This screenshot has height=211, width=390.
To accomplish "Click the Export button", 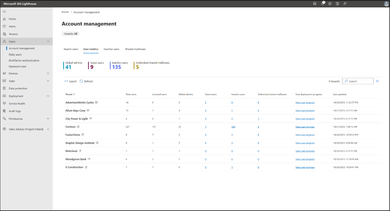I will click(71, 81).
